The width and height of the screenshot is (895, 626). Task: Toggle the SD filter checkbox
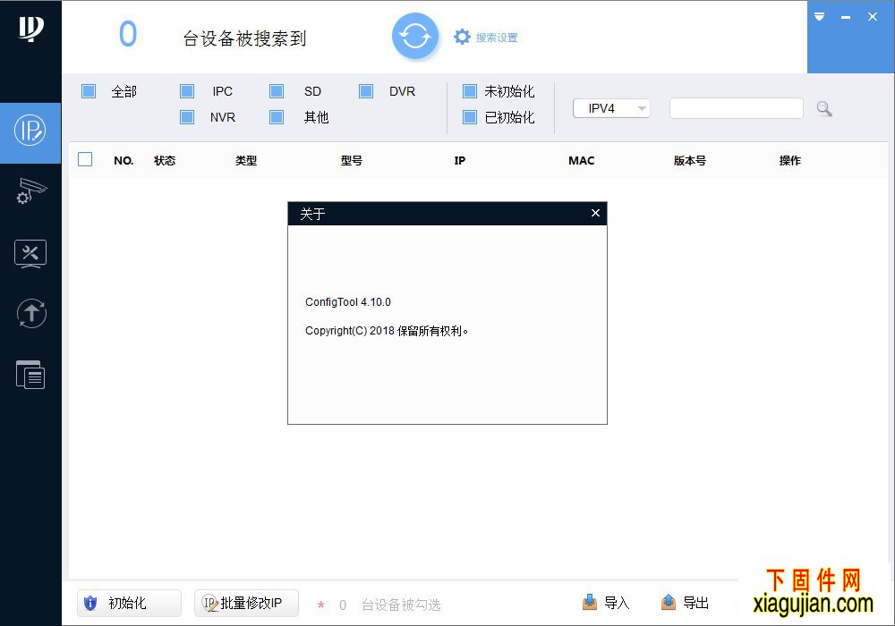(x=277, y=91)
